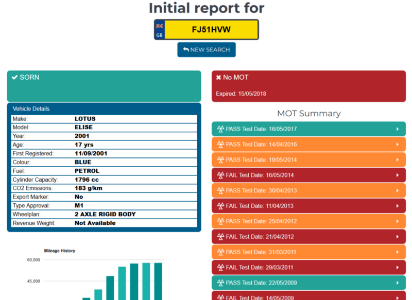
Task: Expand arrow for FAIL test 29/03/2011
Action: [x=397, y=268]
